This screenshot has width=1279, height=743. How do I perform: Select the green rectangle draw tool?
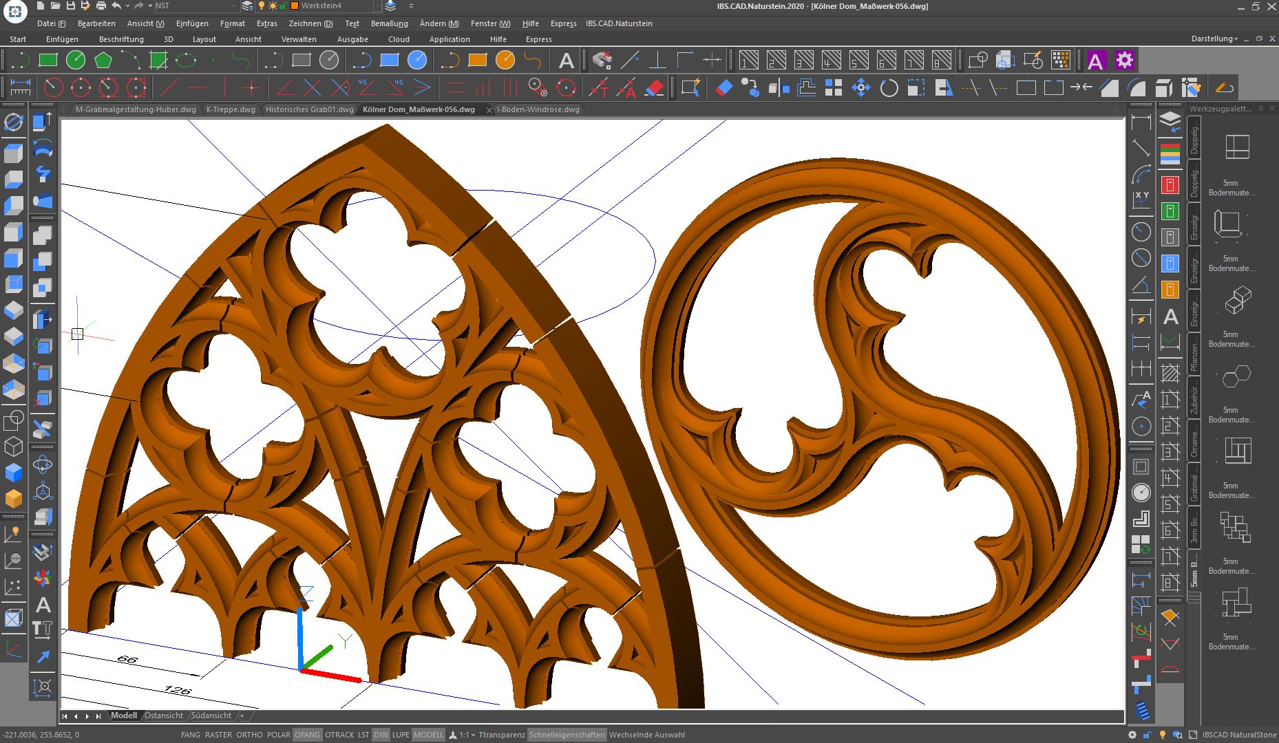click(x=48, y=61)
